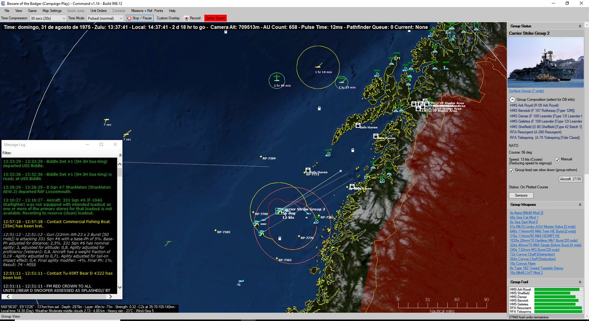Open Missions + Ref. Points menu
The width and height of the screenshot is (589, 321).
point(147,10)
